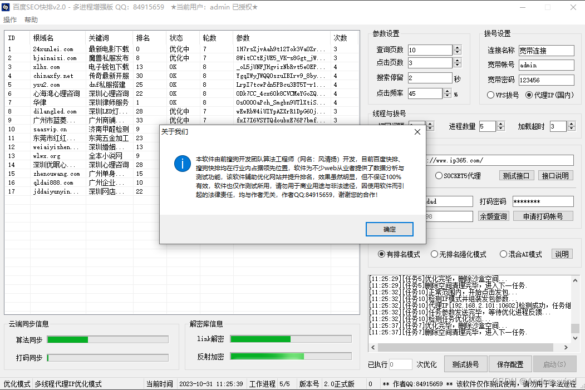
Task: Decrease 点击页数 with the down arrow
Action: tap(458, 65)
